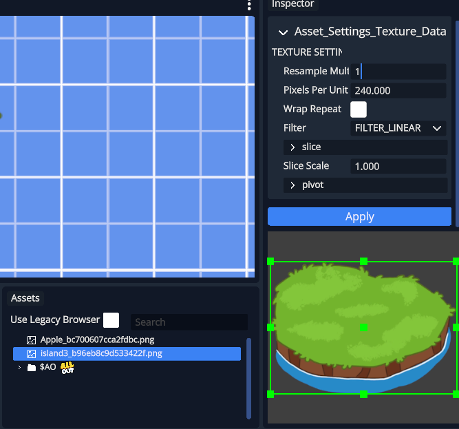Screen dimensions: 459x429
Task: Click the All Out logo badge next to $AO
Action: tap(67, 368)
